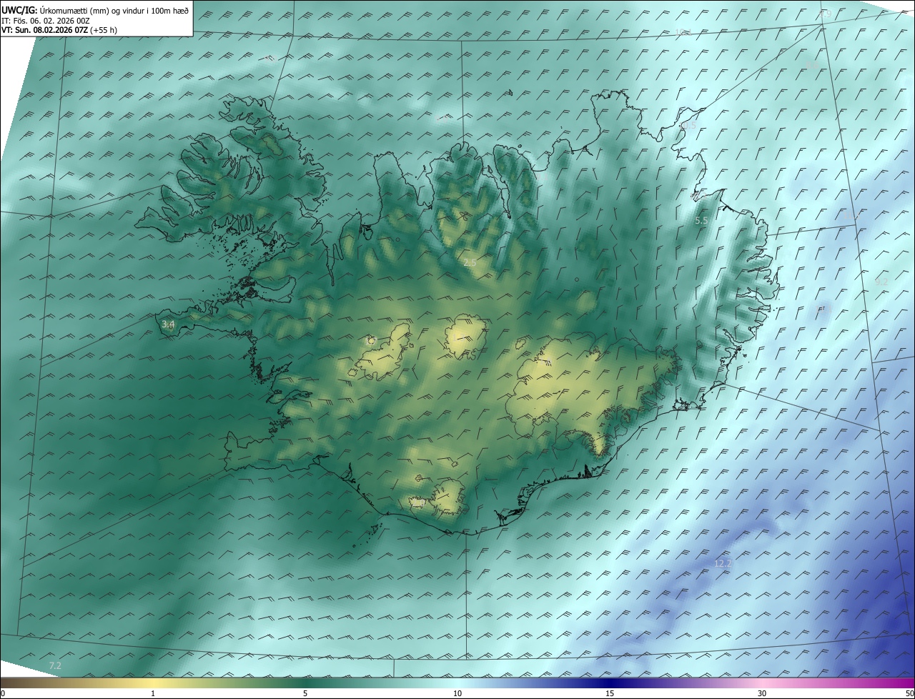Click the 10 tick on the color scale
This screenshot has height=699, width=915.
coord(457,693)
